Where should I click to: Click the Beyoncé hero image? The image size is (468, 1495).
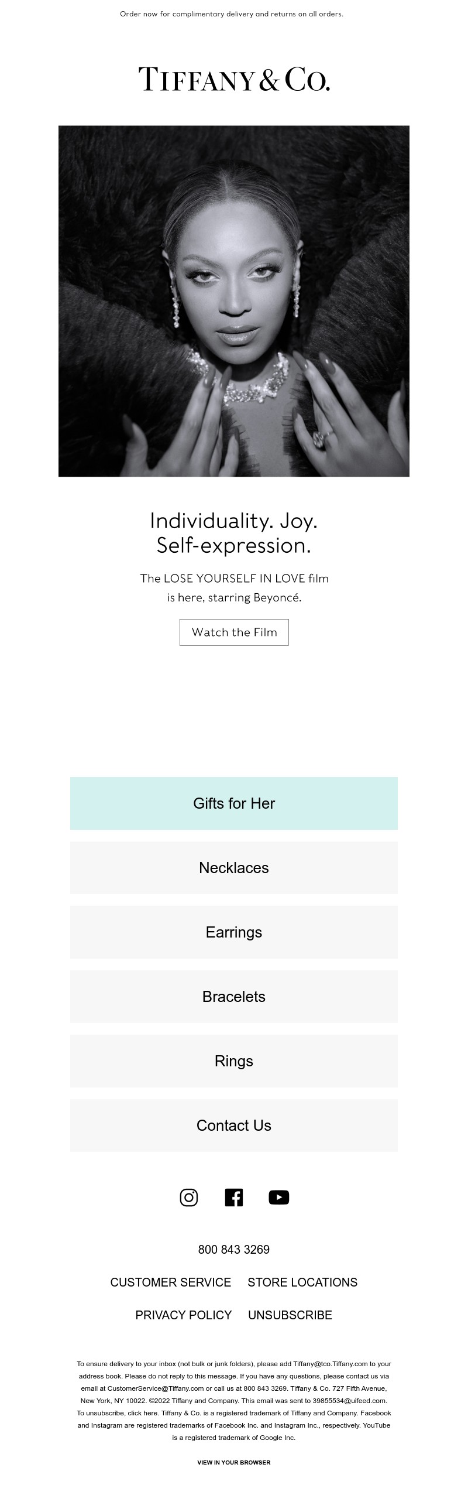[x=234, y=301]
